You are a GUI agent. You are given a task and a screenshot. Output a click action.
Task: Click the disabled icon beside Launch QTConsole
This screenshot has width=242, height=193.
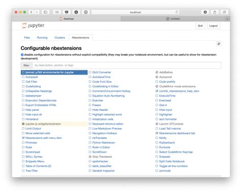point(157,124)
